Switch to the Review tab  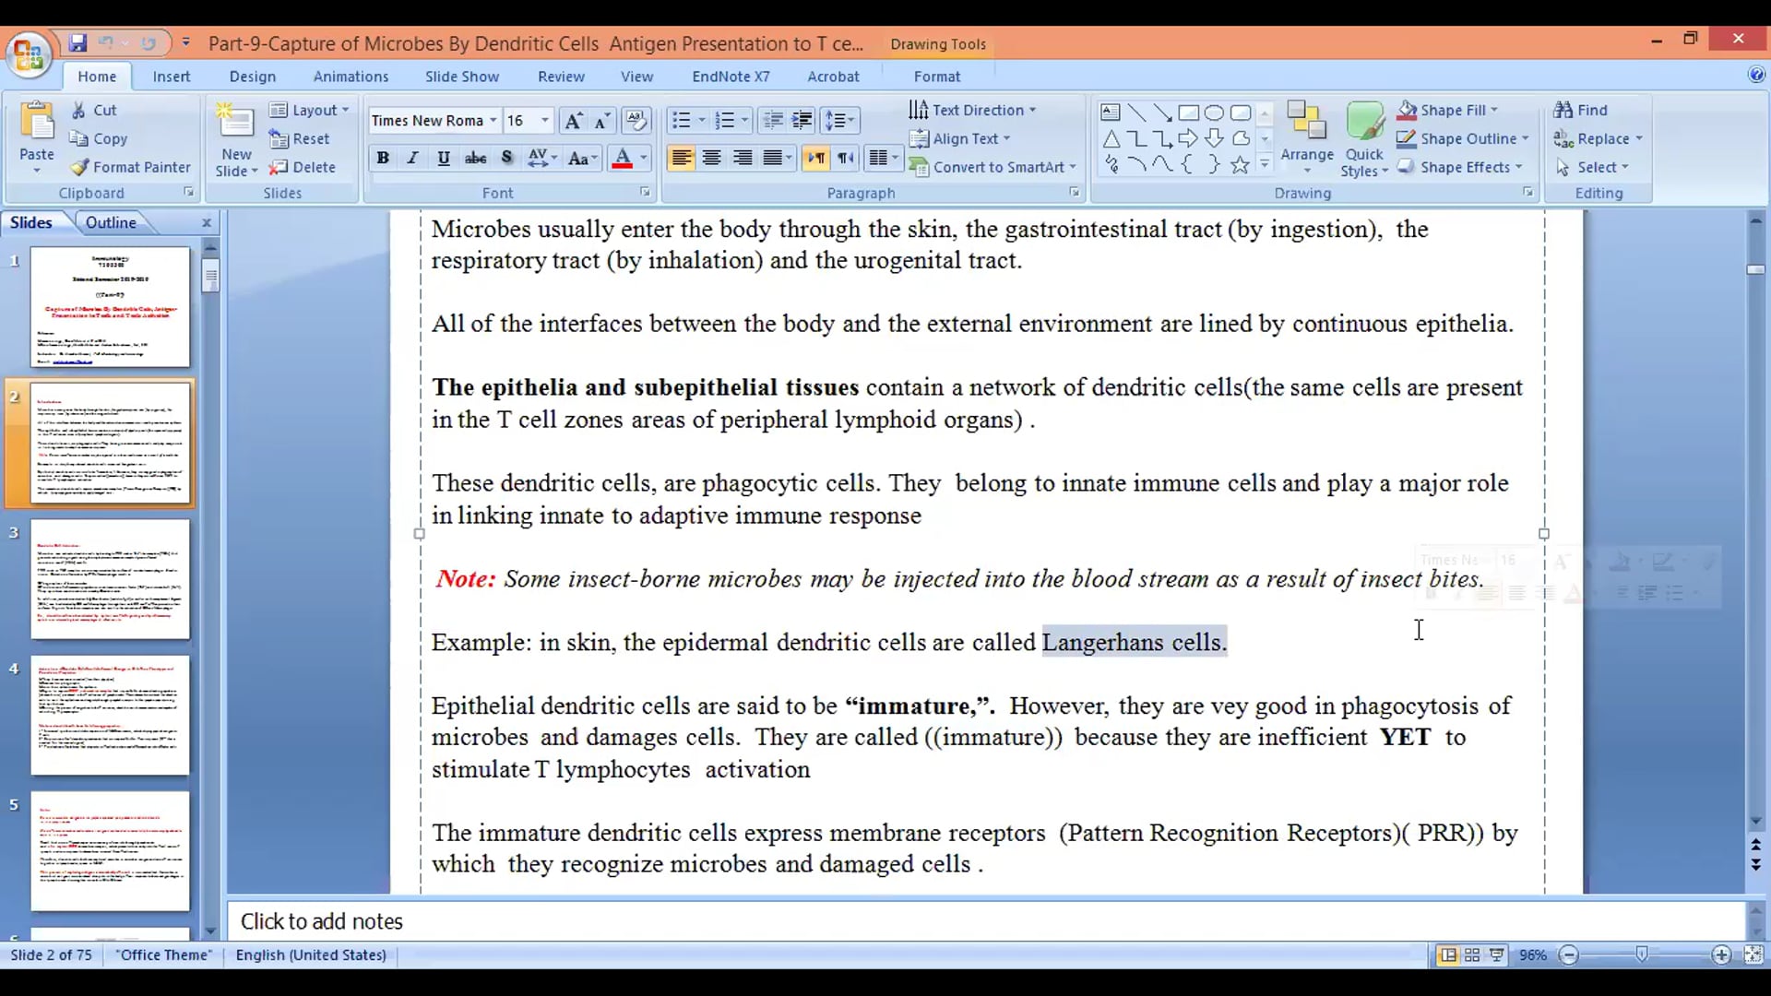561,77
